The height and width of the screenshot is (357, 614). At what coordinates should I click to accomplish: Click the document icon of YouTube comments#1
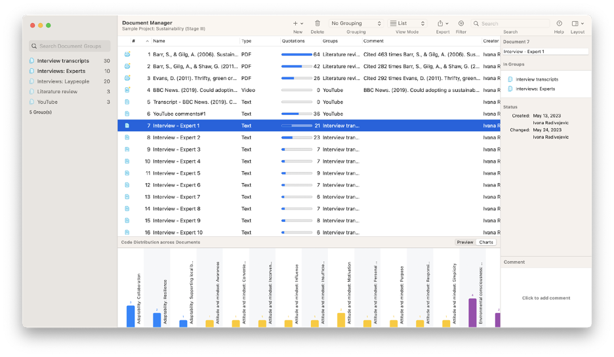[127, 114]
